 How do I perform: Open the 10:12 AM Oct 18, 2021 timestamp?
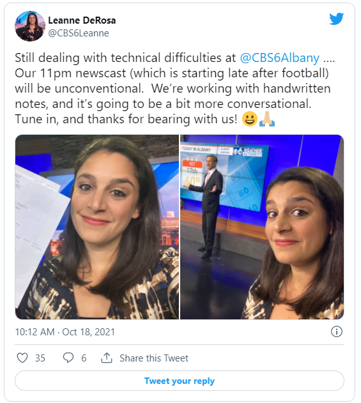click(x=65, y=332)
